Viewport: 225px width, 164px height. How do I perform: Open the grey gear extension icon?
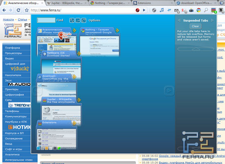click(154, 10)
